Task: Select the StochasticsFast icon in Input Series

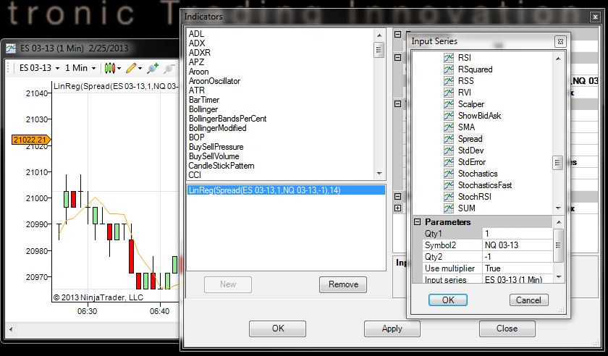Action: tap(449, 185)
